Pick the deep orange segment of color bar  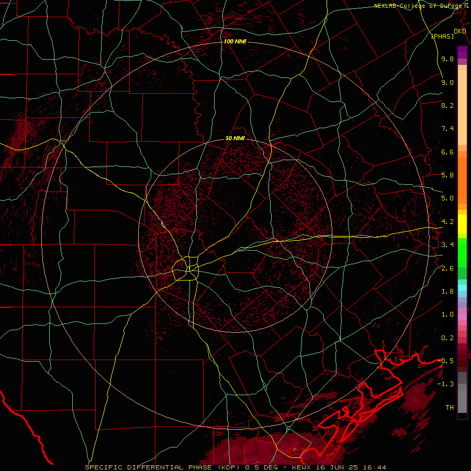[x=462, y=181]
